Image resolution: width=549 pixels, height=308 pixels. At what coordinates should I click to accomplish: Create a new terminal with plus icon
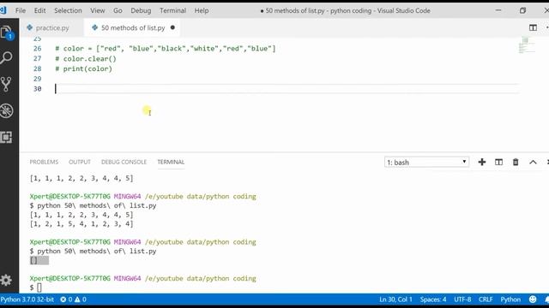482,162
